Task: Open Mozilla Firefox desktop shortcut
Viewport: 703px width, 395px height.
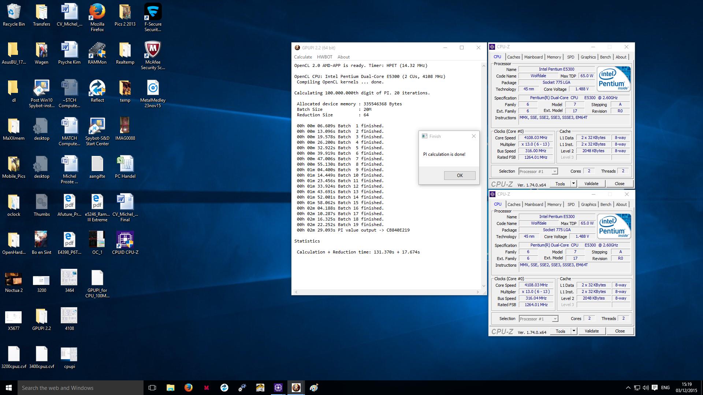Action: [97, 18]
